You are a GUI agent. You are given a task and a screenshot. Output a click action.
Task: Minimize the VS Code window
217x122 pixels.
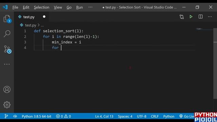tap(184, 7)
